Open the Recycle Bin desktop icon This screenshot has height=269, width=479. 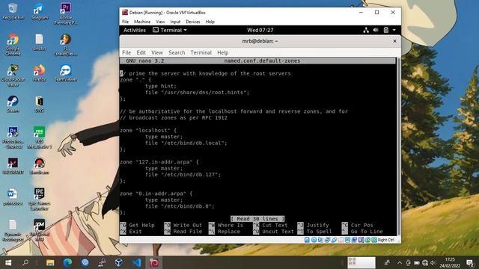pos(13,11)
